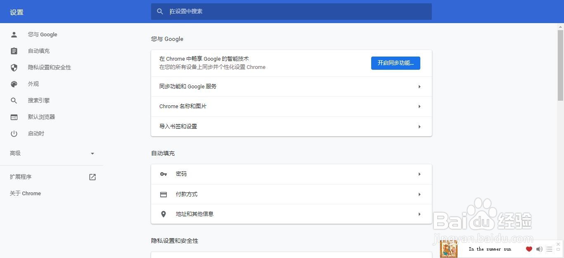Click the location pin icon for 地址和其他信息

tap(164, 214)
